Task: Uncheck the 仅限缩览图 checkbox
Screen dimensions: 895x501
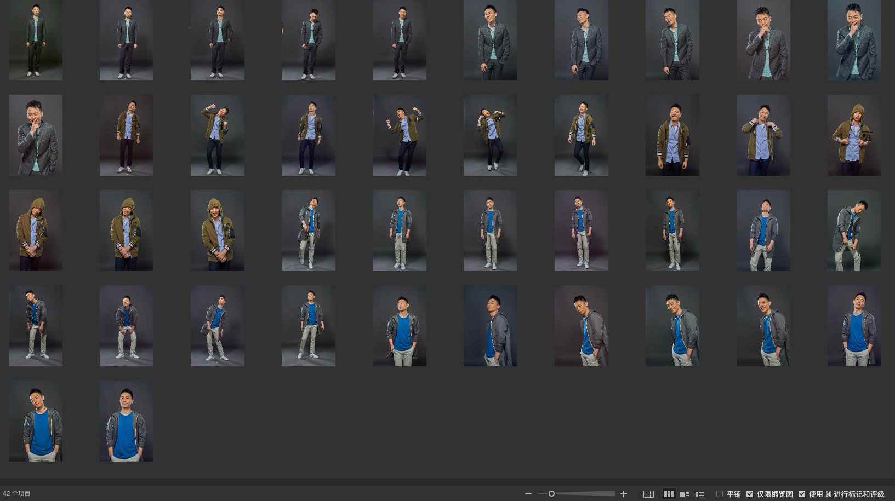Action: tap(750, 494)
